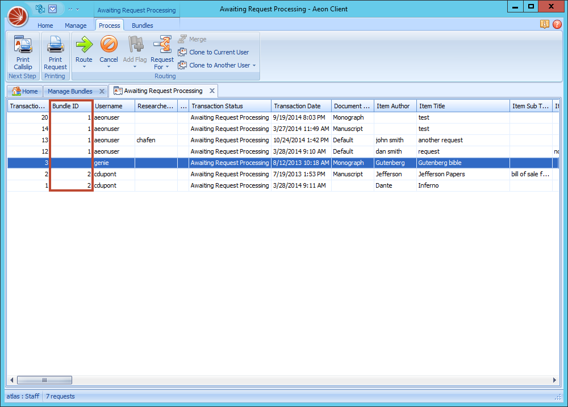Click the Clone to Current User icon
This screenshot has width=568, height=407.
pyautogui.click(x=183, y=52)
